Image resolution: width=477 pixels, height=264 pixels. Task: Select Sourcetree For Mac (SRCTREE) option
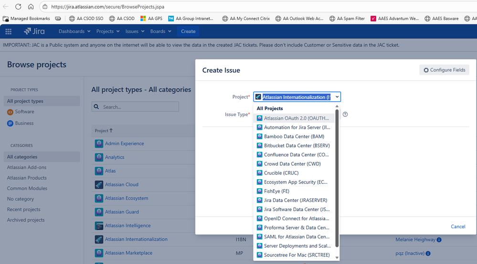294,254
